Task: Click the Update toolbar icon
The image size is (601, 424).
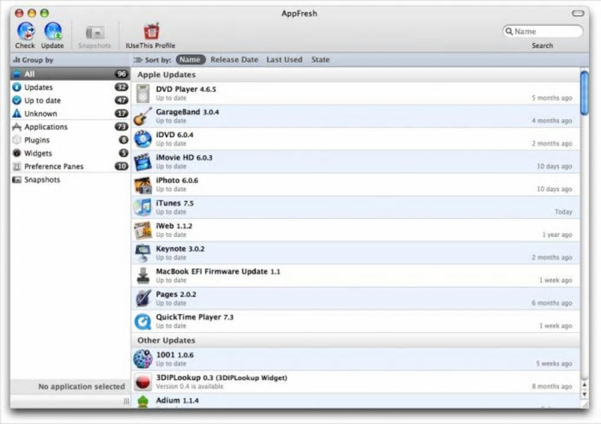Action: tap(53, 31)
